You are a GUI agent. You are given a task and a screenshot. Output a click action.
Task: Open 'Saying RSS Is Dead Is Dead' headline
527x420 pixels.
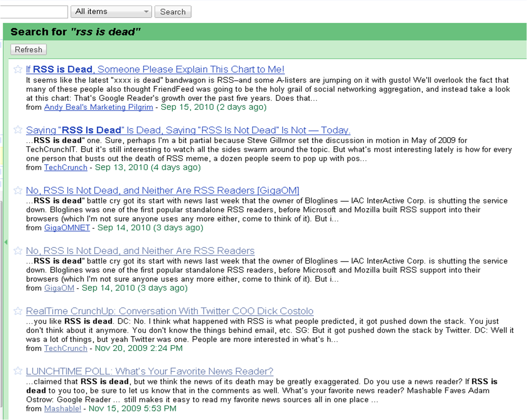tap(188, 130)
